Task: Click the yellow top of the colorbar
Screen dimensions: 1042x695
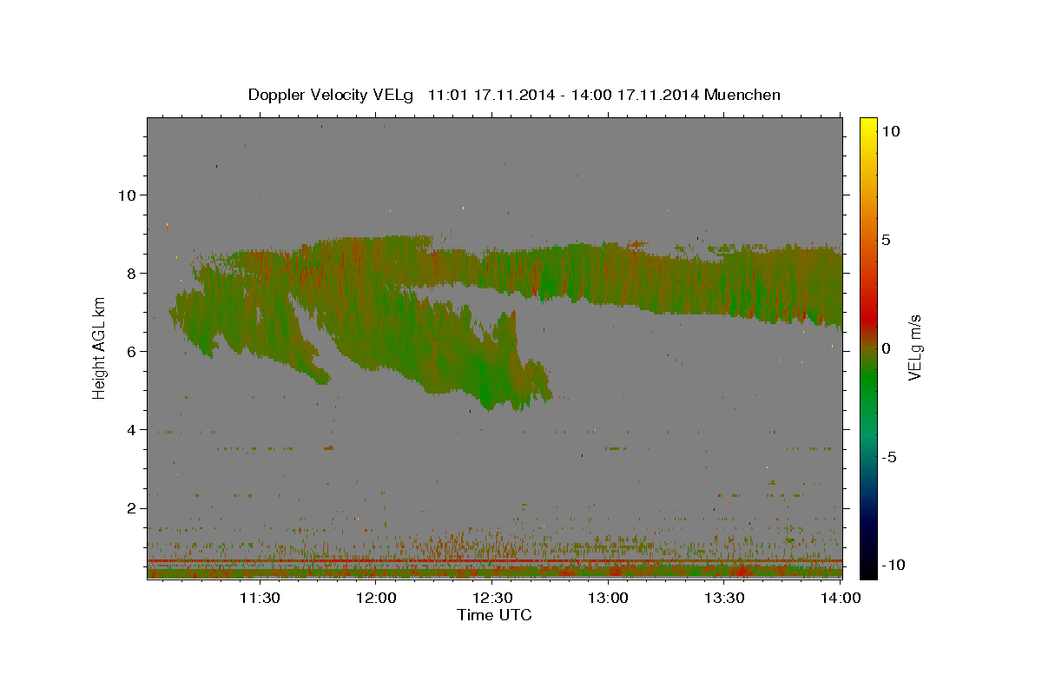Action: [x=867, y=123]
